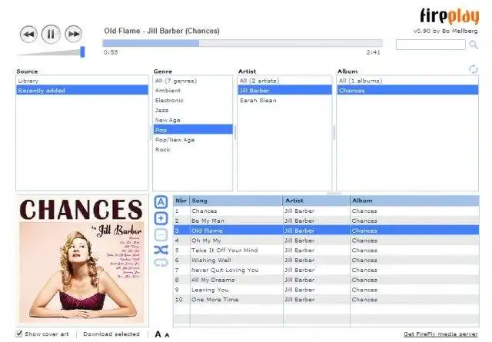Click the Chances album cover art
Screen dimensions: 492x342
click(81, 261)
